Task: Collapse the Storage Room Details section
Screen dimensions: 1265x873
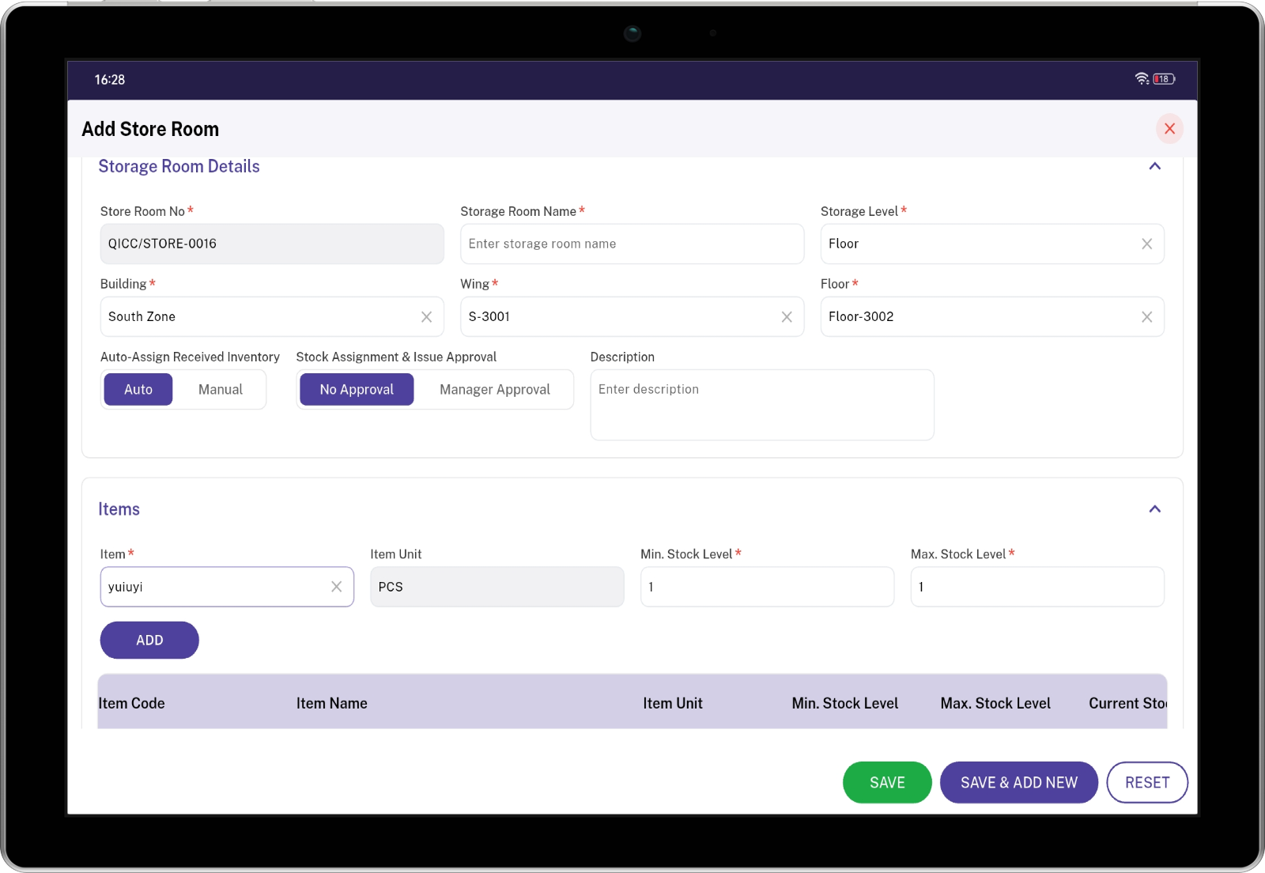Action: pyautogui.click(x=1154, y=166)
